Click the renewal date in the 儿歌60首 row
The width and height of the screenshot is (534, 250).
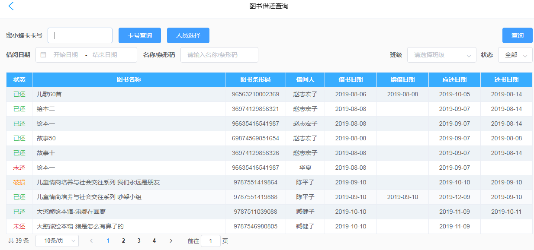[x=403, y=94]
